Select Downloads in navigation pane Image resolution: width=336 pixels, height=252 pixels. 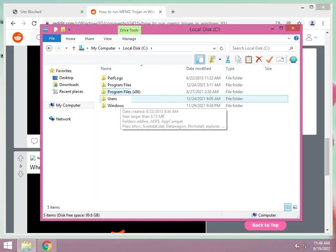[69, 85]
